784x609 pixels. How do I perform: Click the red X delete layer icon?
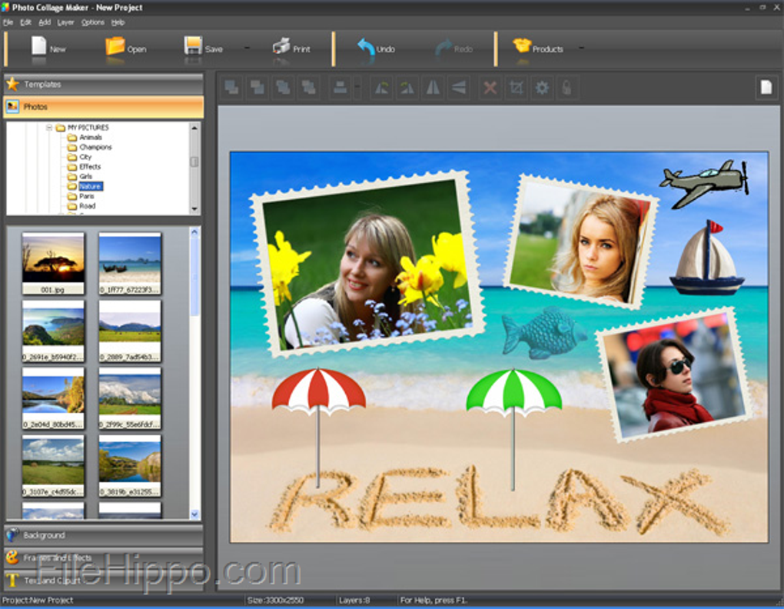pyautogui.click(x=490, y=88)
